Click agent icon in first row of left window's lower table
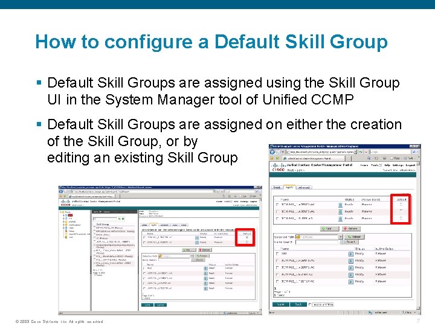435x326 pixels. pyautogui.click(x=205, y=268)
